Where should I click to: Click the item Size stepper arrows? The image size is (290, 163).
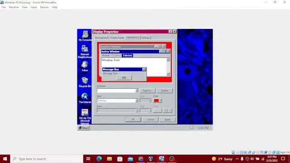[150, 101]
